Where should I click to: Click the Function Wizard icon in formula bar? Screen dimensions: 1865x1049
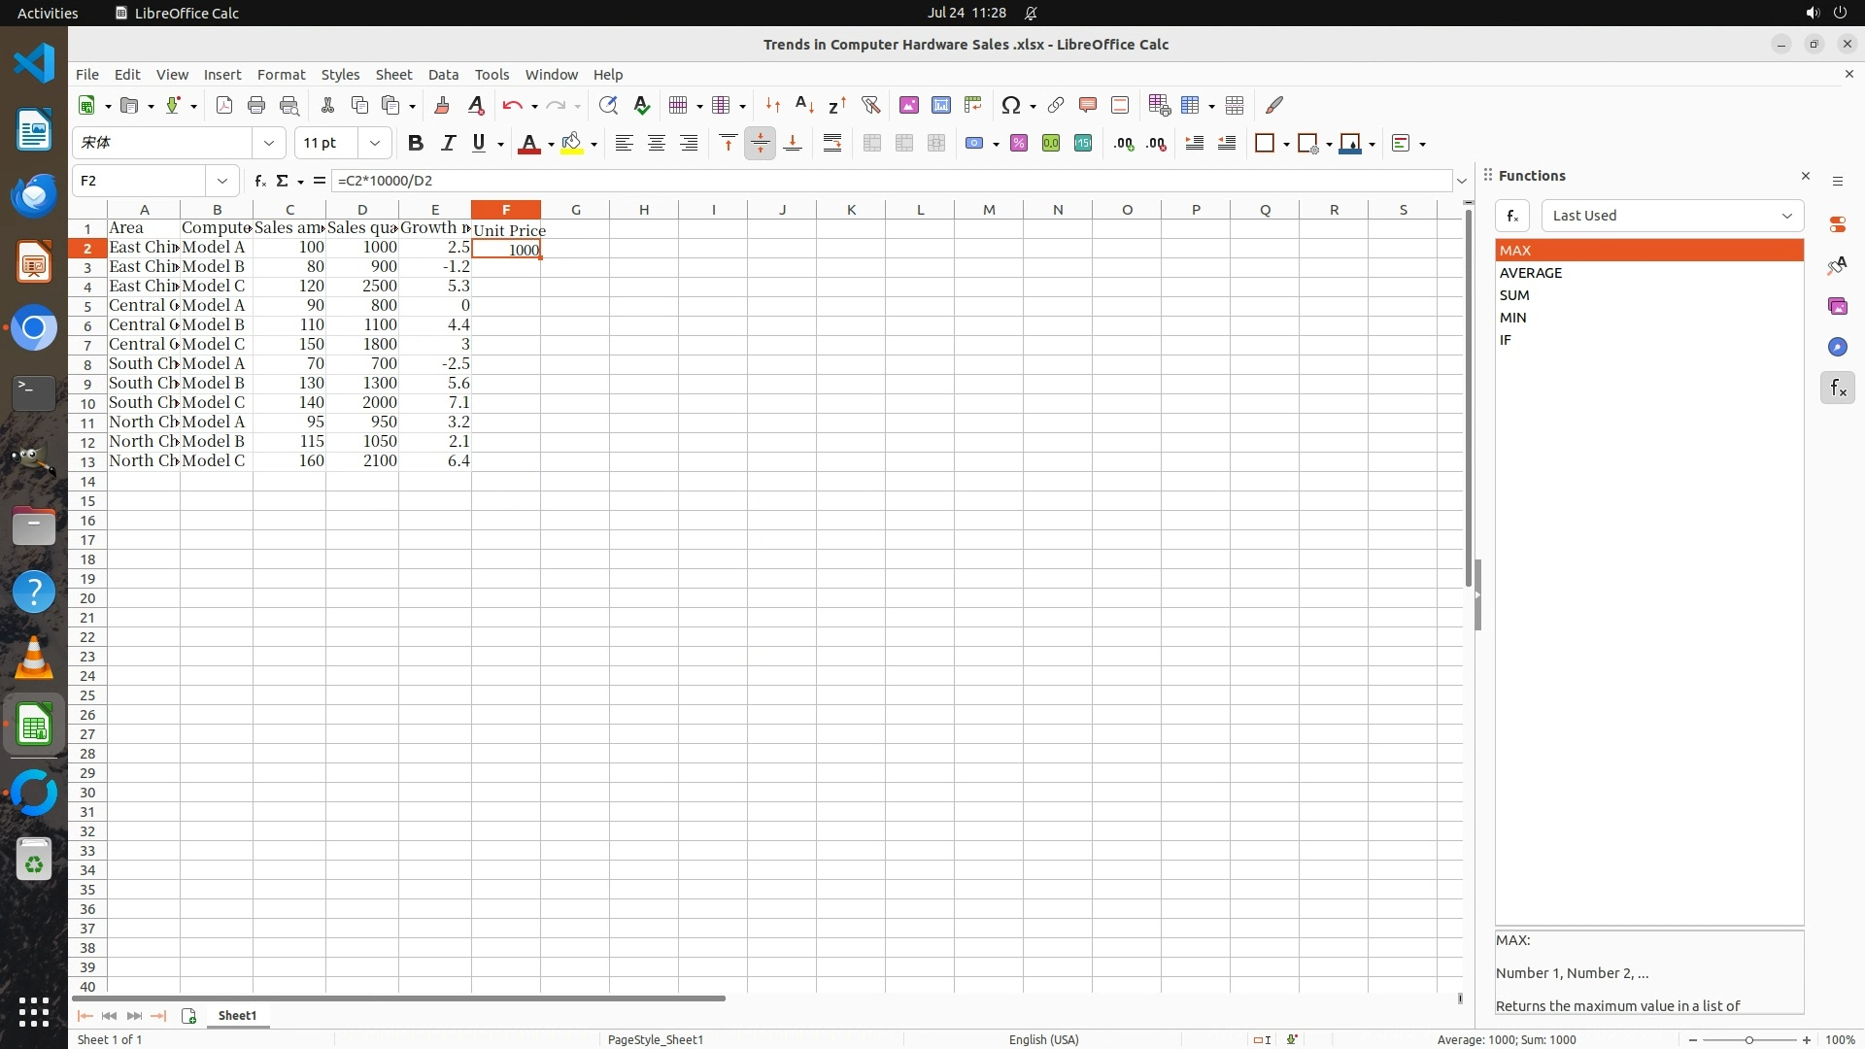[259, 181]
